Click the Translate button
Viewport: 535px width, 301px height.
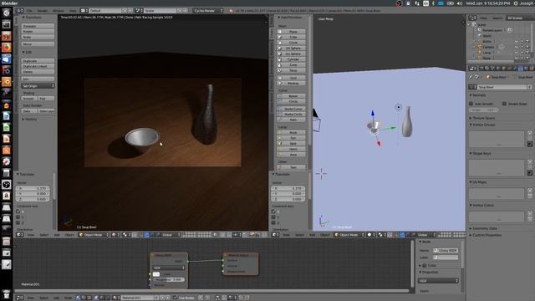pyautogui.click(x=38, y=26)
